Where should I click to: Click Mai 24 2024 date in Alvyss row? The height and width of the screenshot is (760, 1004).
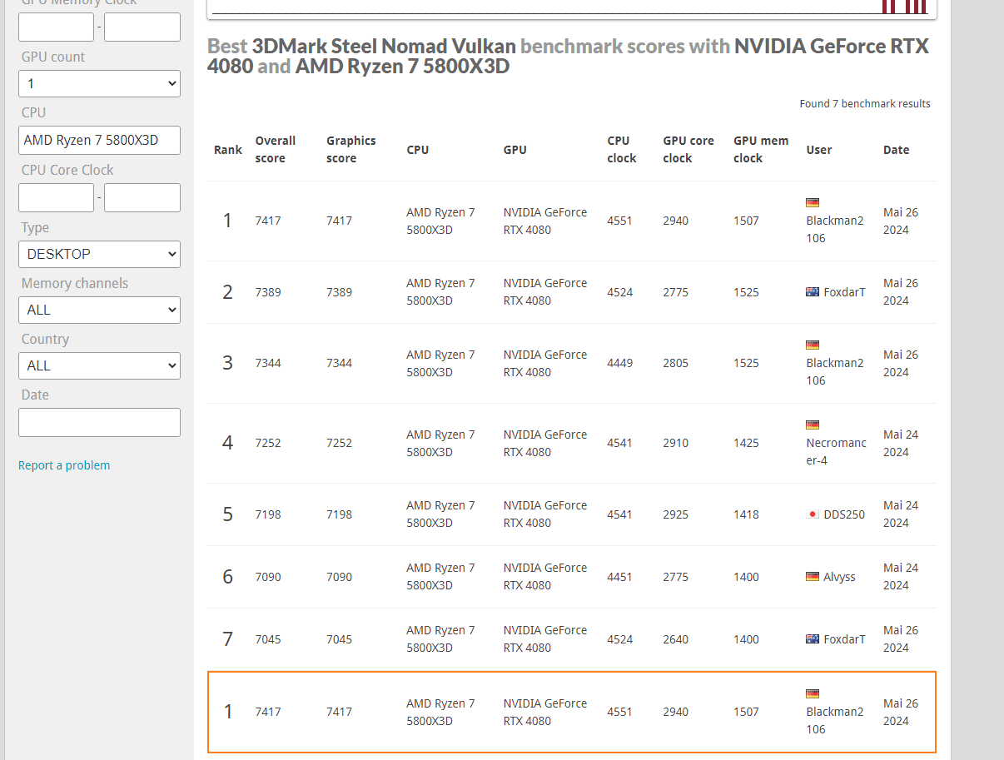tap(901, 577)
